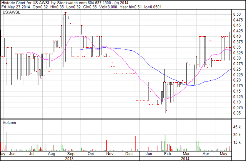This screenshot has height=161, width=246.
Task: Click the 0.20 price axis label
Action: [237, 80]
